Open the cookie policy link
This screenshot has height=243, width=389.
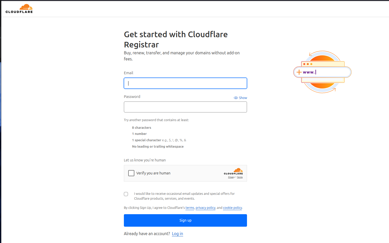tap(232, 208)
